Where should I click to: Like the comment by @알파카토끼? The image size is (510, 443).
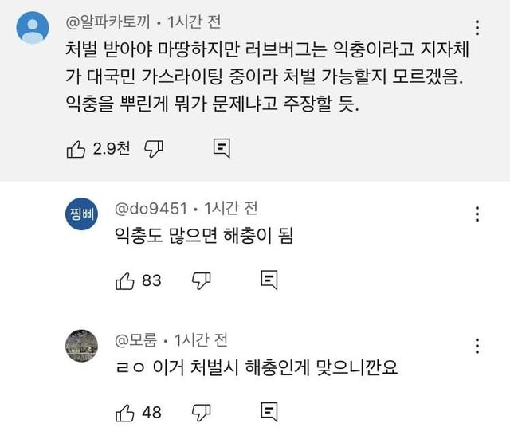pyautogui.click(x=76, y=147)
